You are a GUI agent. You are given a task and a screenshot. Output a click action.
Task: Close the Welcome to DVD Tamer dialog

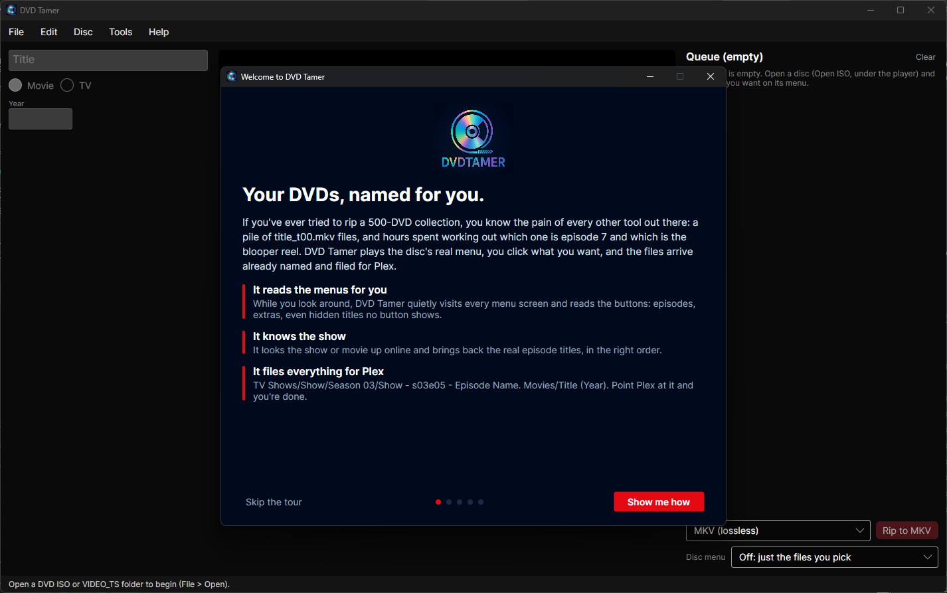[711, 76]
